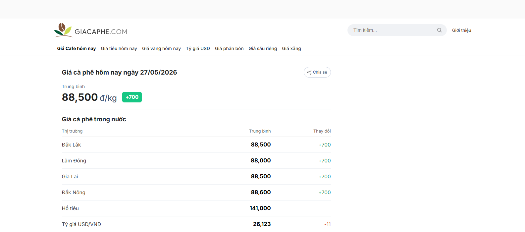Click the Thị trường column header
The width and height of the screenshot is (525, 232).
click(x=72, y=131)
